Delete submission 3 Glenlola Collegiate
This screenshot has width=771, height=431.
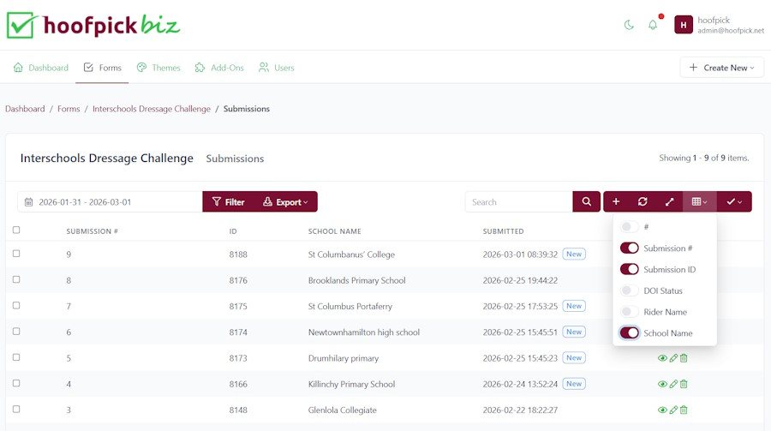point(684,410)
